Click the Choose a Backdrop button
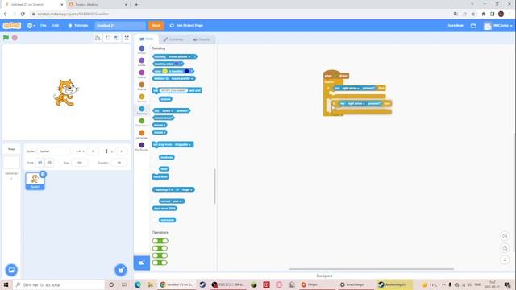This screenshot has height=290, width=516. pyautogui.click(x=11, y=270)
